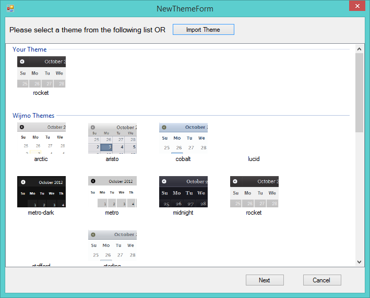Click the metro-dark theme label

[41, 213]
